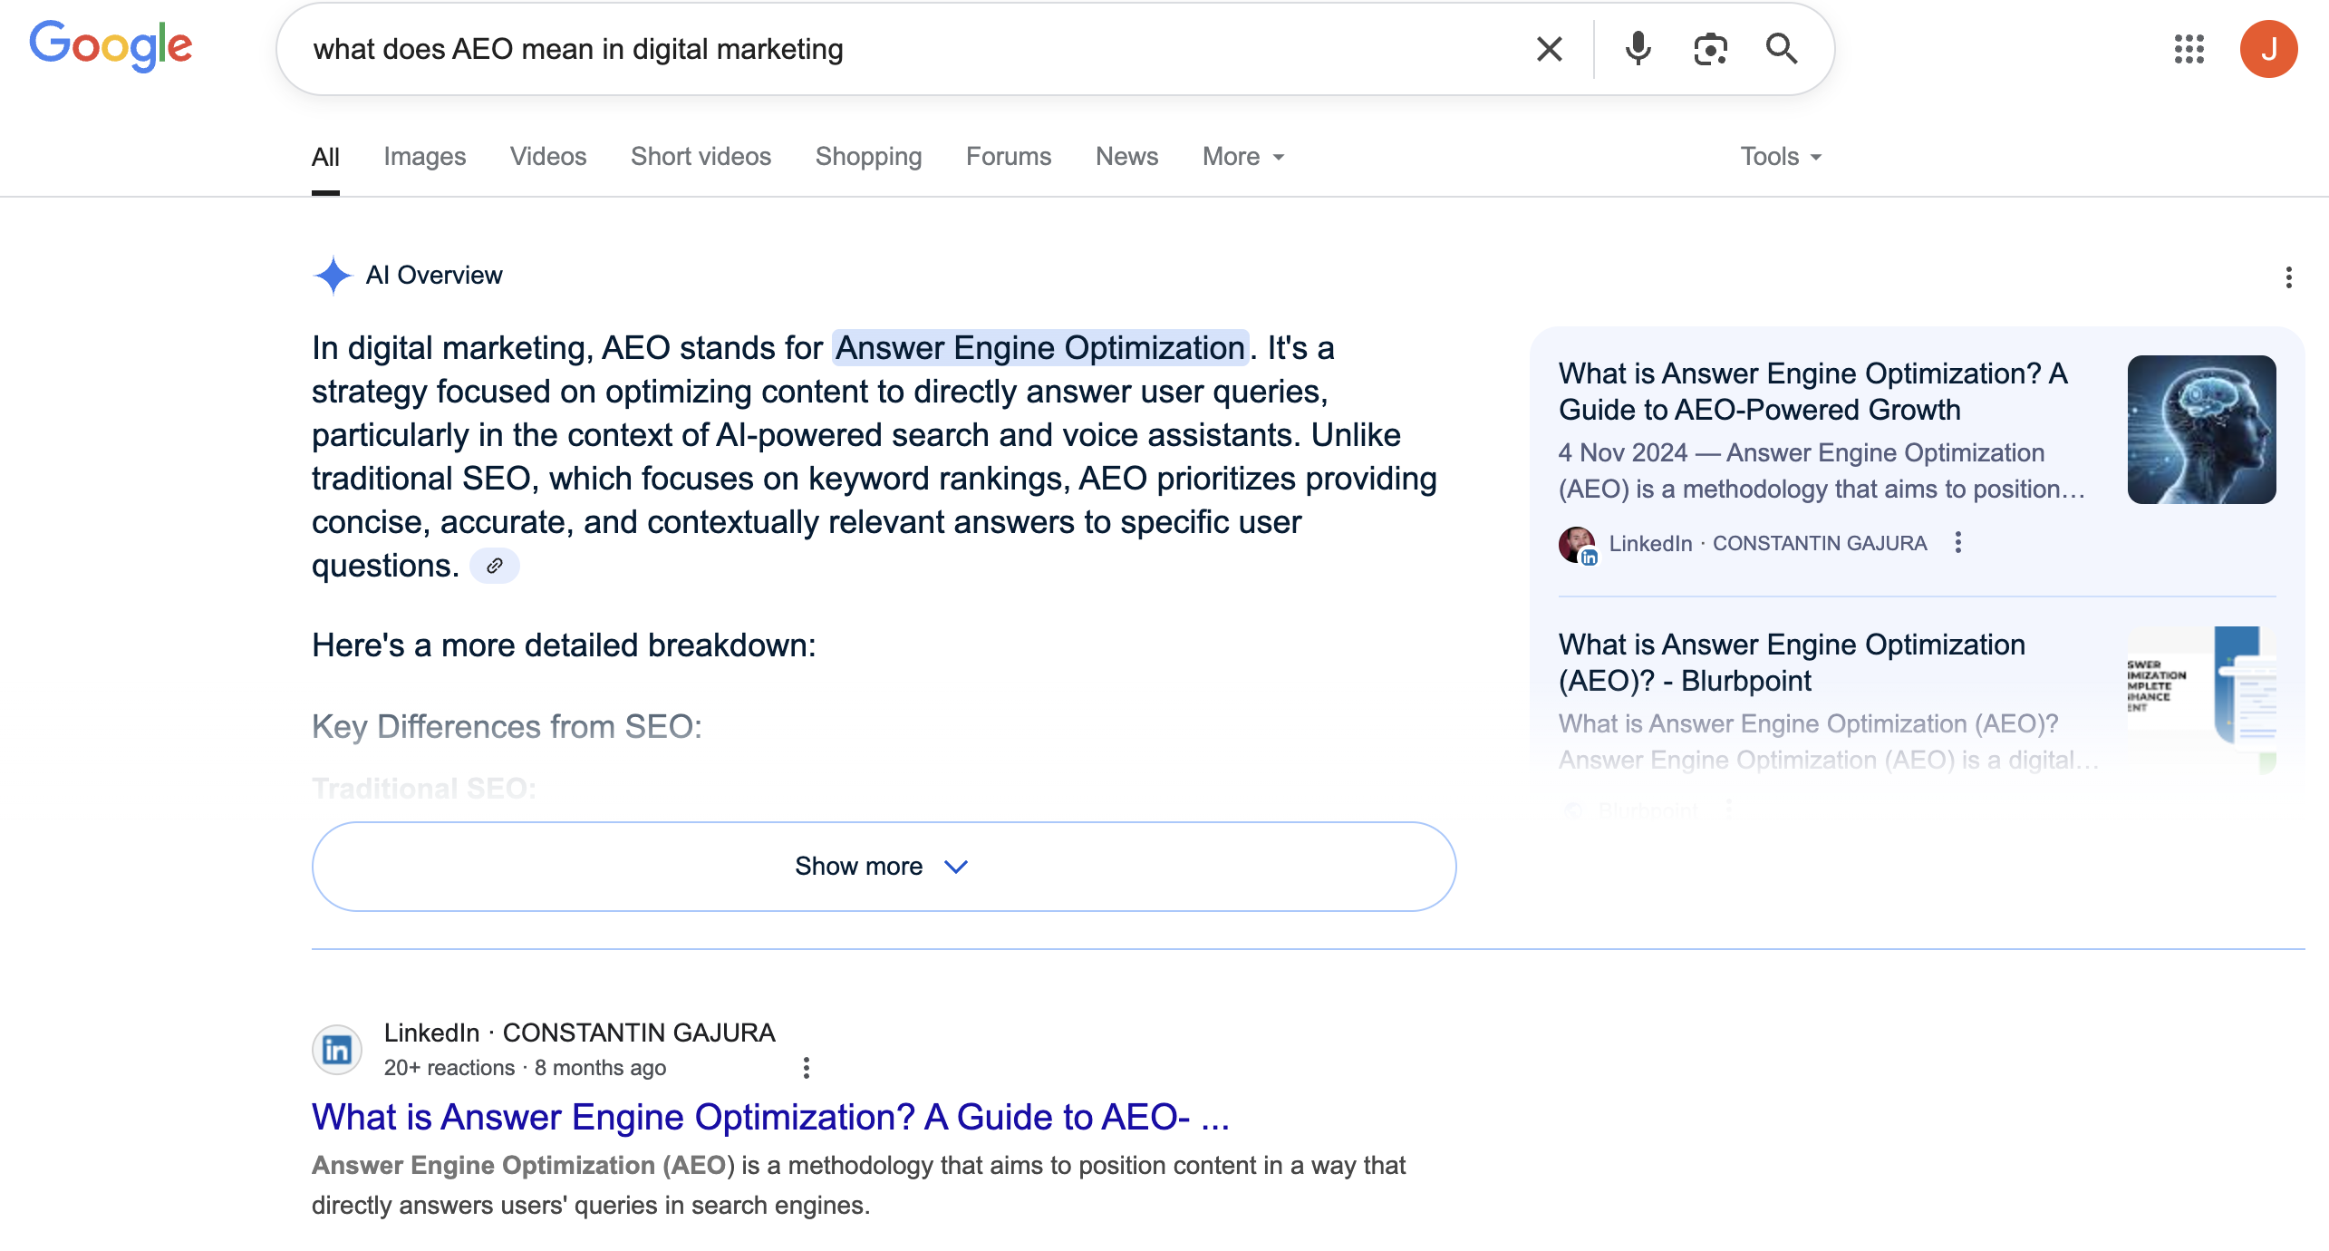Open the Short videos tab
The height and width of the screenshot is (1251, 2329).
click(x=701, y=157)
